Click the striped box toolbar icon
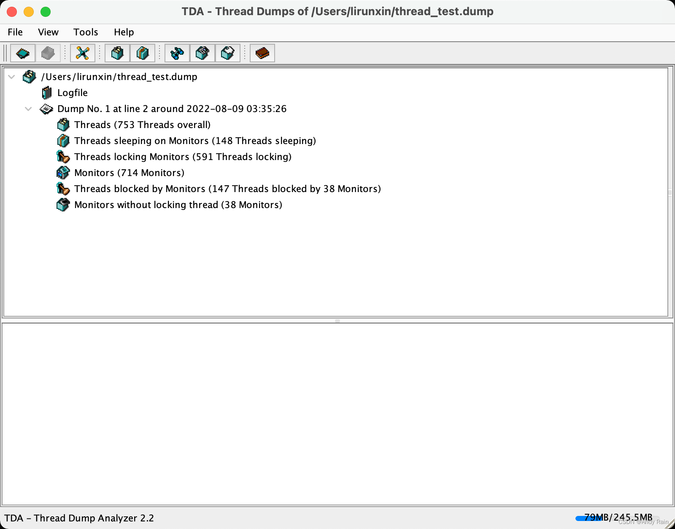675x529 pixels. pyautogui.click(x=202, y=53)
